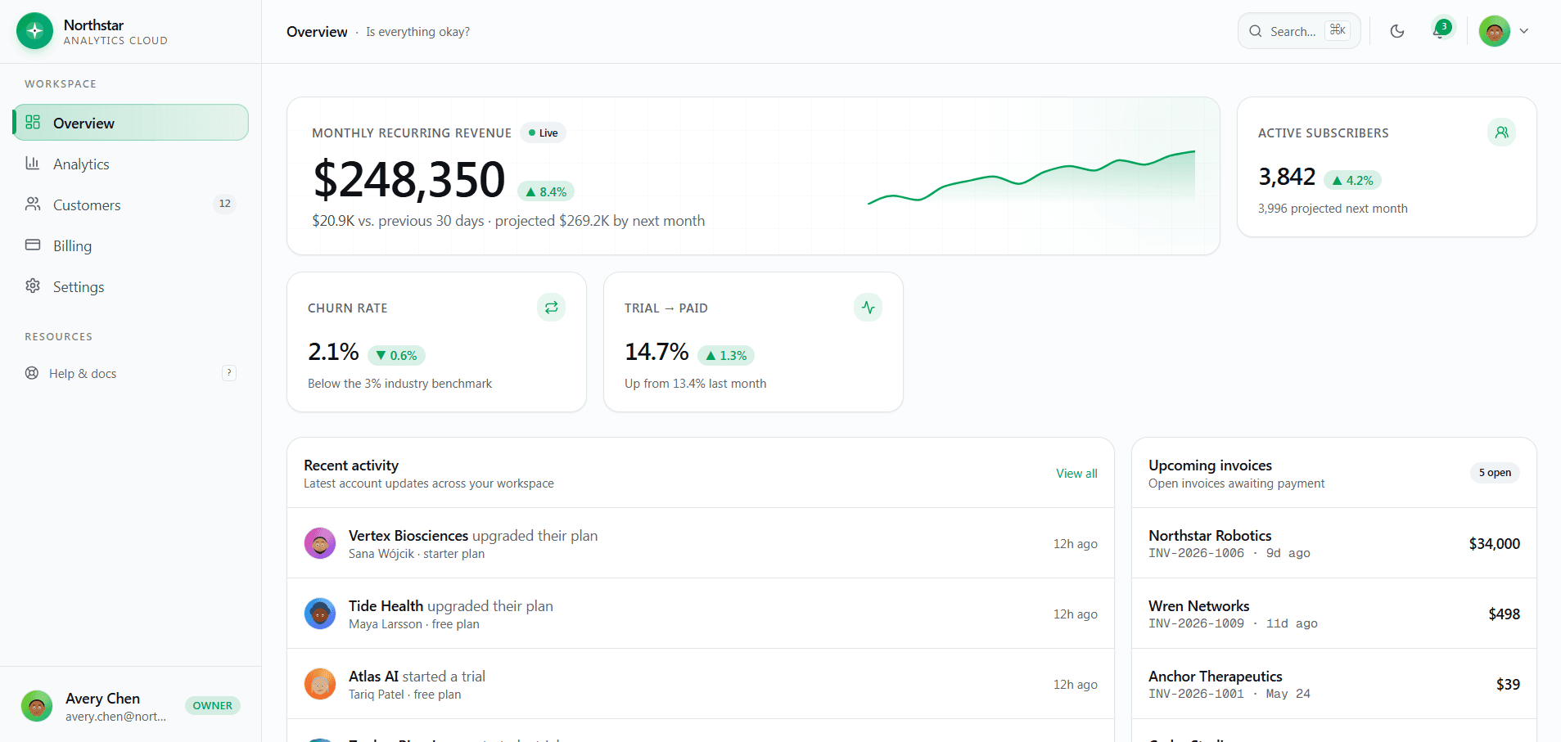Click 3,996 projected next month text
This screenshot has width=1561, height=742.
click(1333, 209)
